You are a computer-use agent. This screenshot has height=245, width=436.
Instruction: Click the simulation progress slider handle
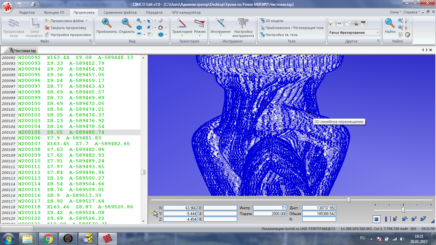(x=349, y=200)
